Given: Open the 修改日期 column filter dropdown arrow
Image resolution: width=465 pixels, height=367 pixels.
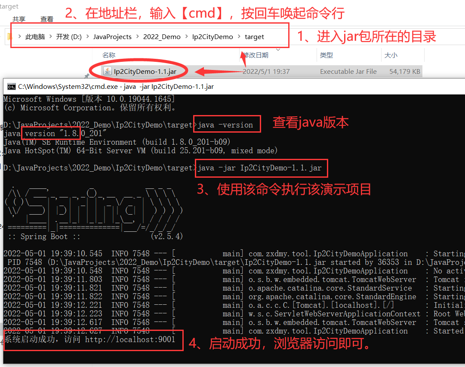Looking at the screenshot, I should (x=278, y=49).
